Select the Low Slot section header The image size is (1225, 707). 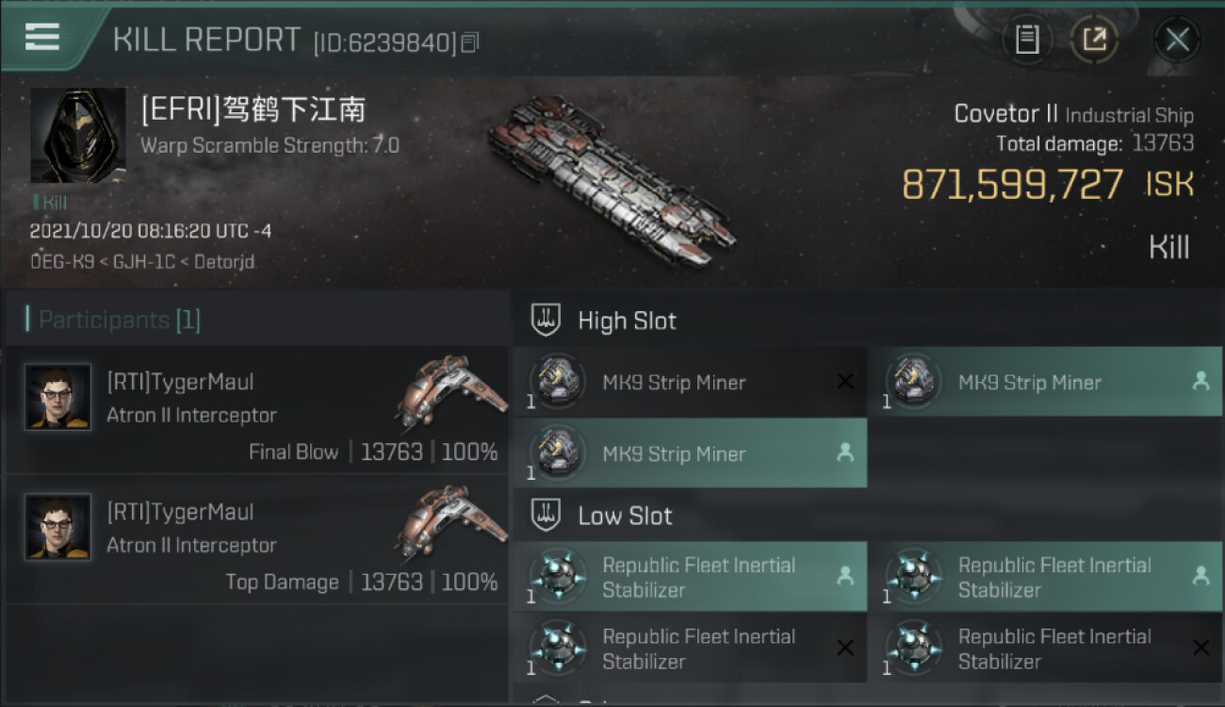pos(625,516)
